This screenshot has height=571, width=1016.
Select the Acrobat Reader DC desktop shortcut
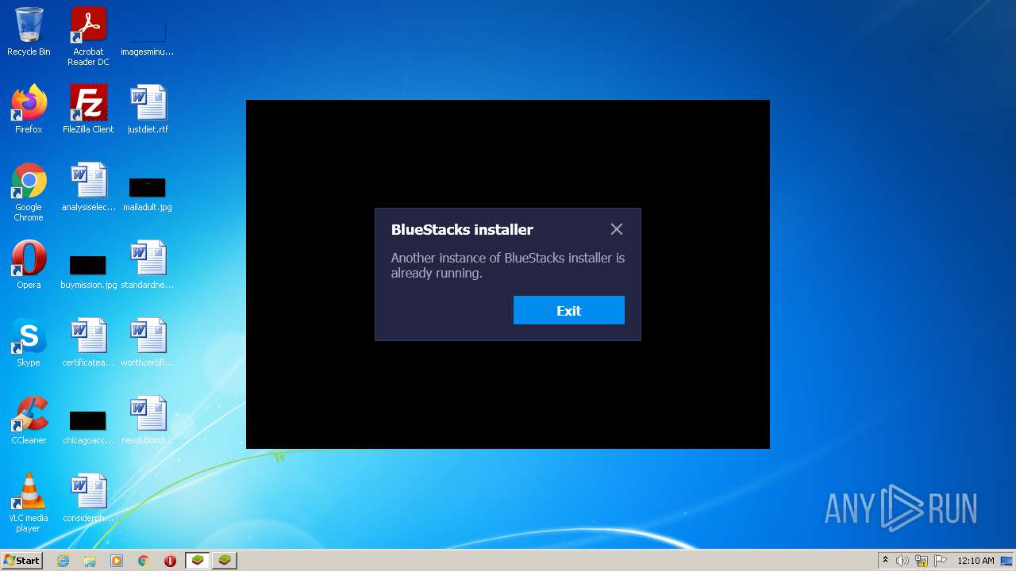[88, 37]
